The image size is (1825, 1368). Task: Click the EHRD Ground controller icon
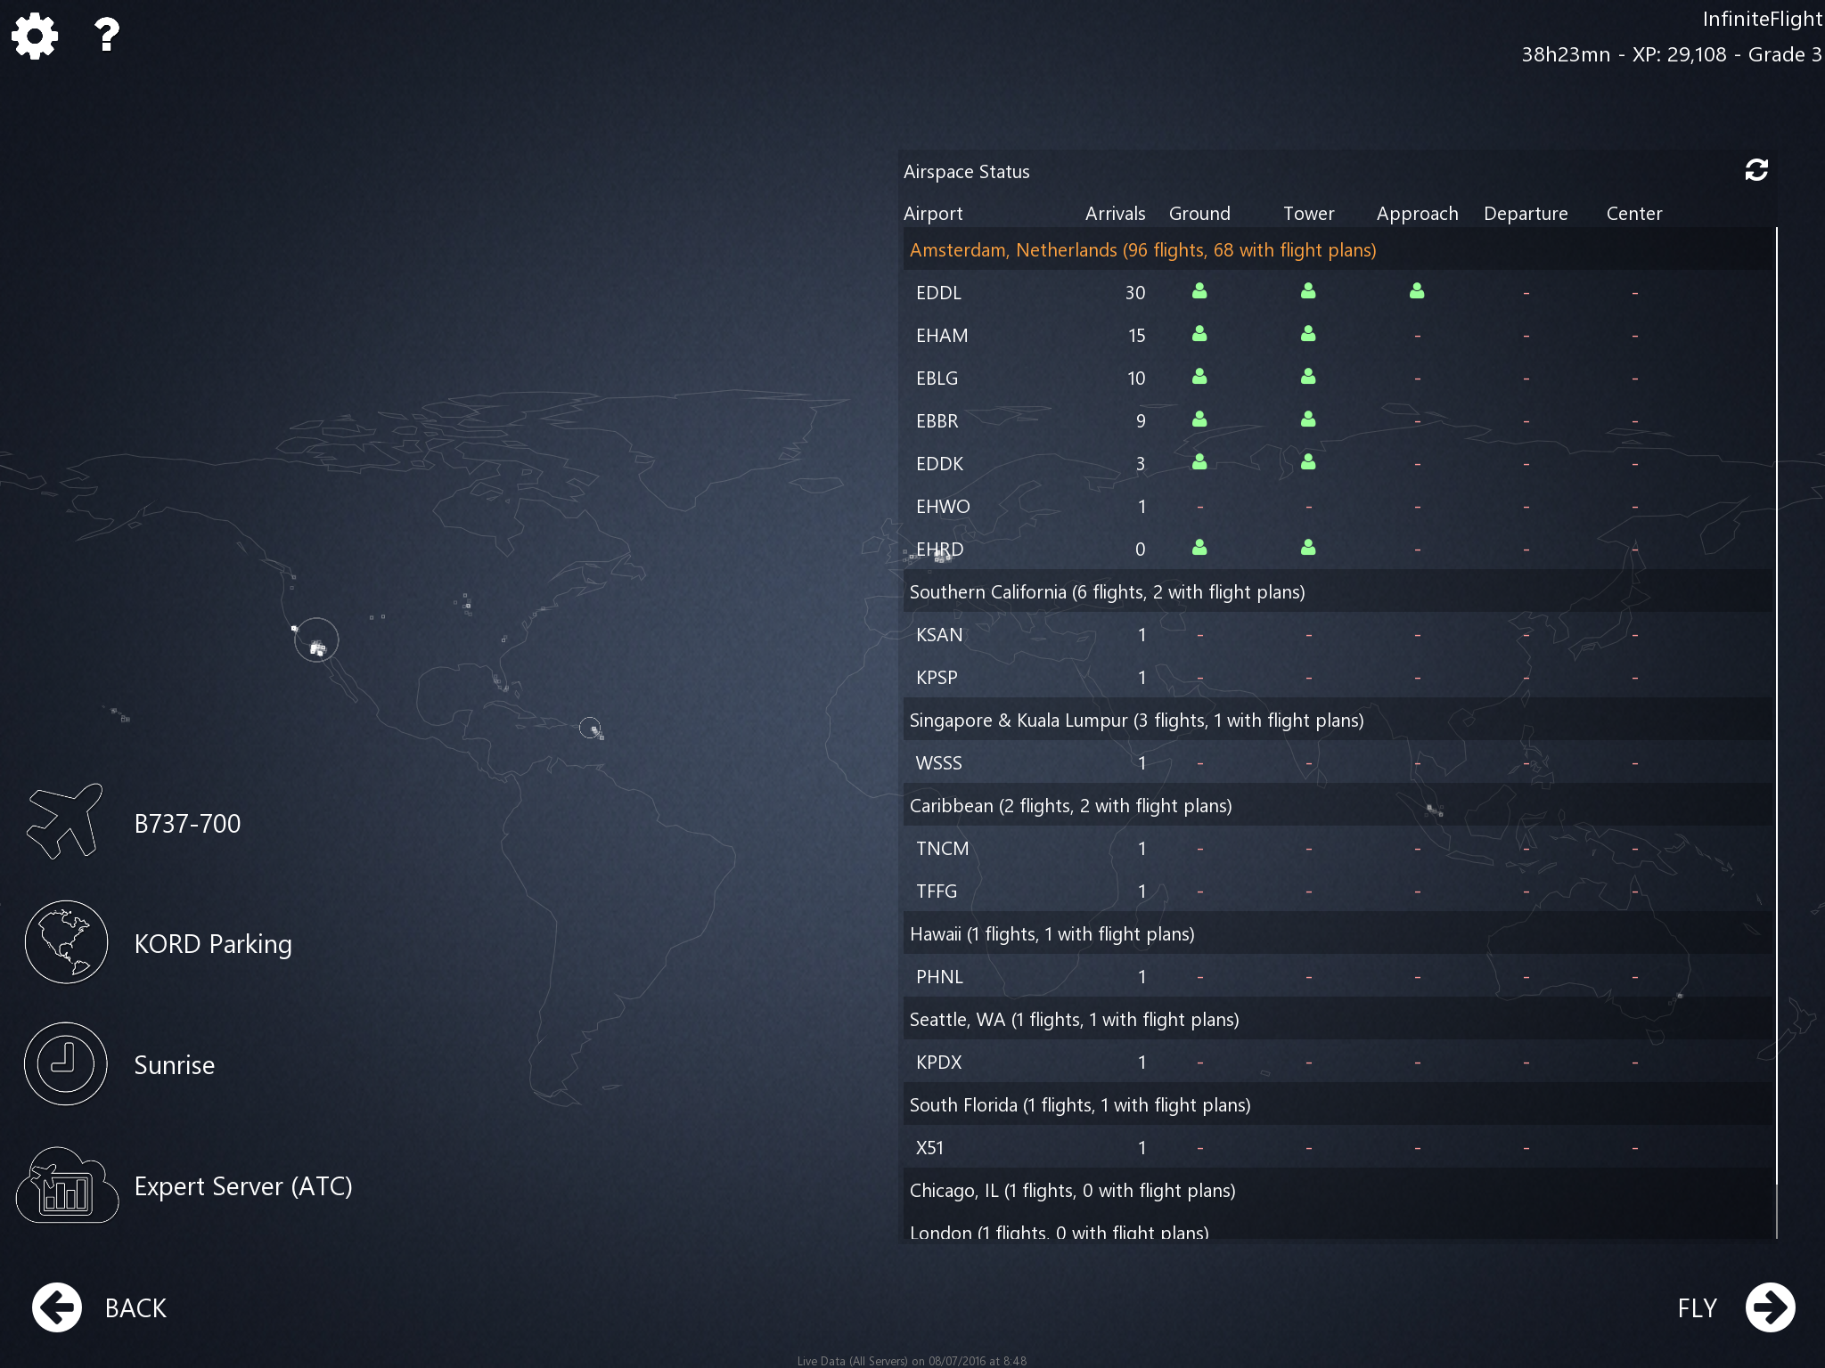point(1199,548)
